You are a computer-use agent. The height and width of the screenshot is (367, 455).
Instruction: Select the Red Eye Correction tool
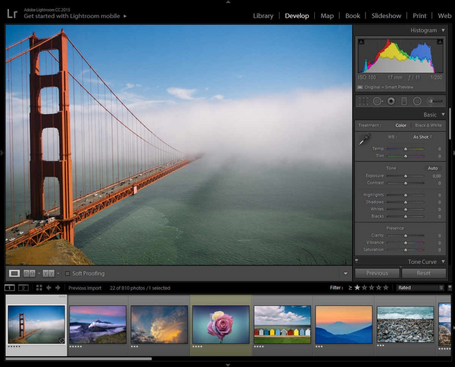coord(391,101)
